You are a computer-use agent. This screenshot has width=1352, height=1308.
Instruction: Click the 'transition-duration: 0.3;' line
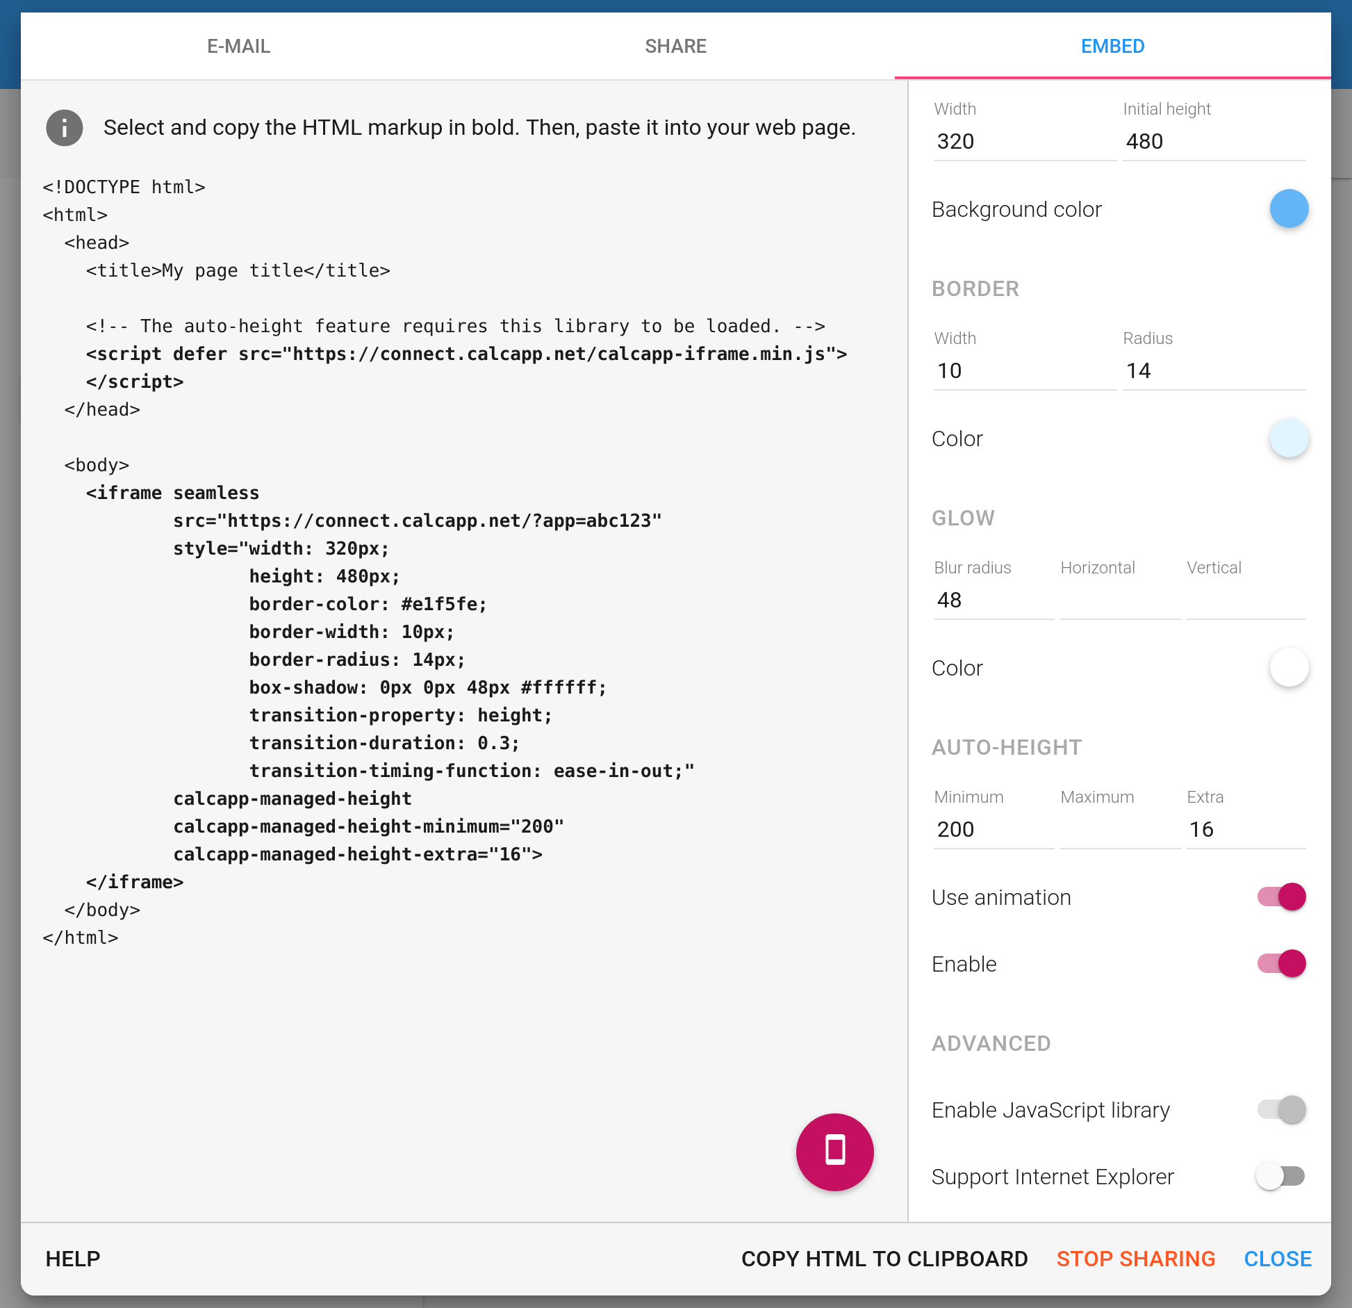[384, 743]
